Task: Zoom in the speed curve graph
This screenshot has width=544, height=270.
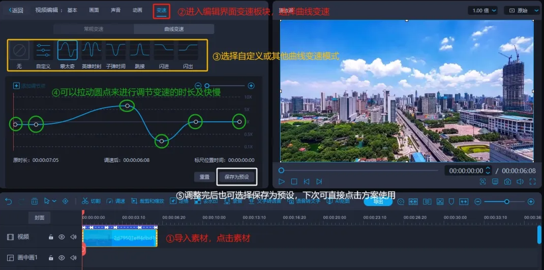Action: 251,85
